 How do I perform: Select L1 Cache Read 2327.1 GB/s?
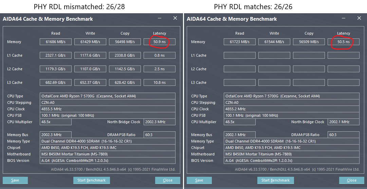tap(55, 55)
